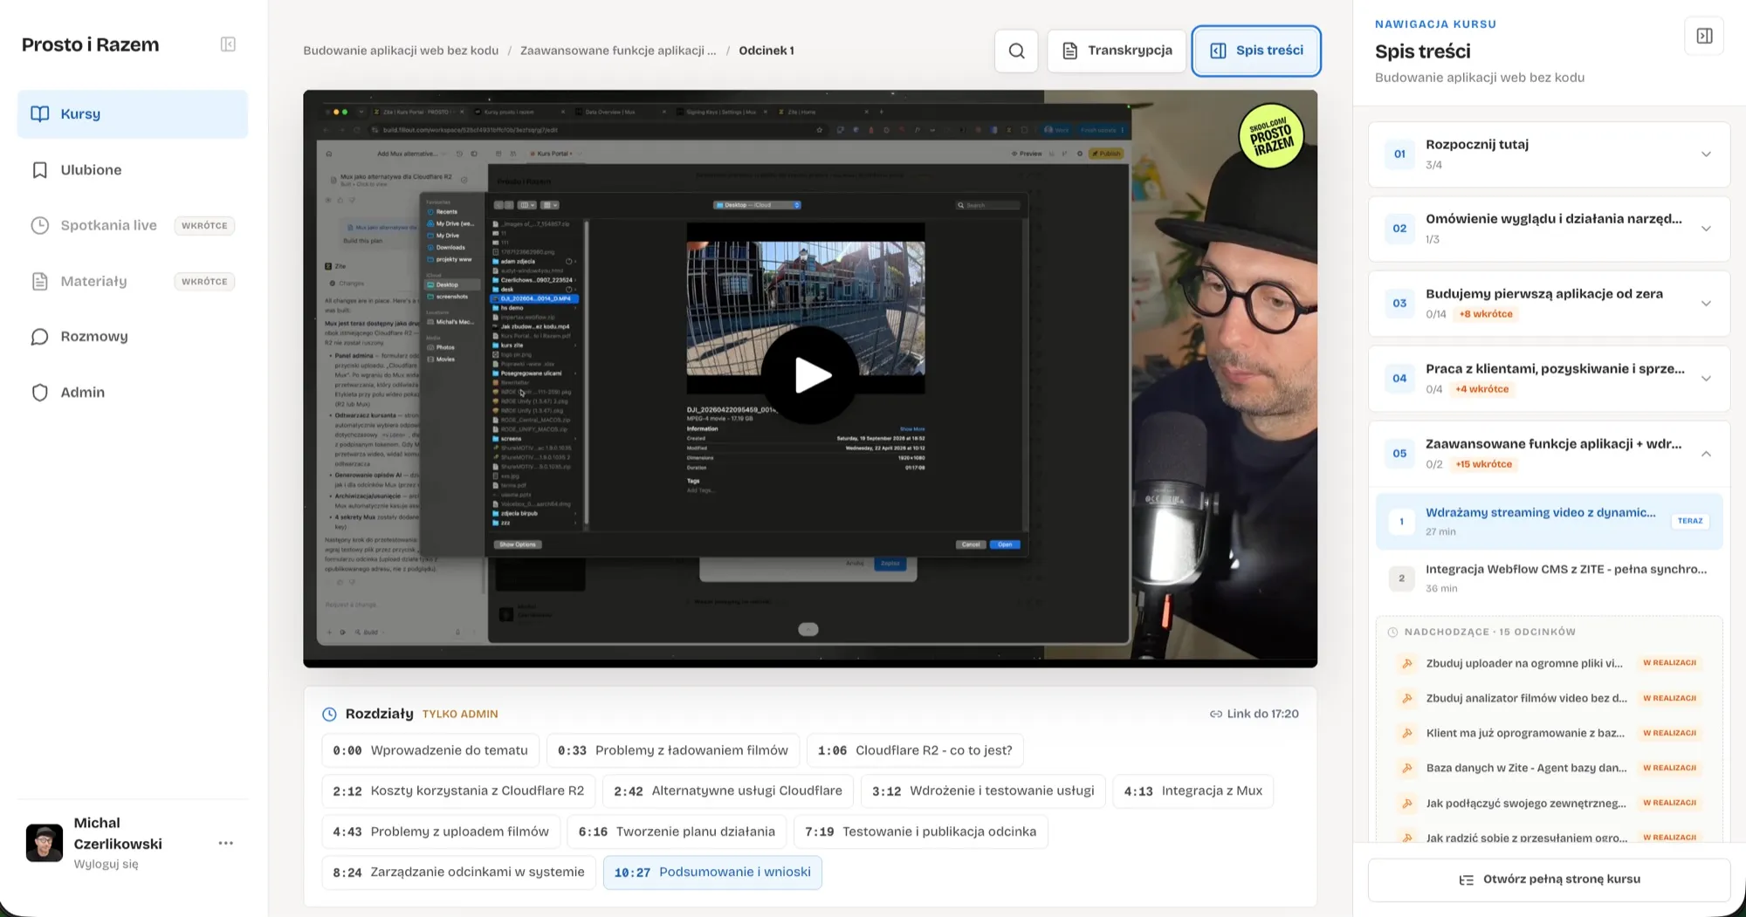Click the link icon beside Link do 17:20
Screen dimensions: 1746x917
[x=1215, y=714]
